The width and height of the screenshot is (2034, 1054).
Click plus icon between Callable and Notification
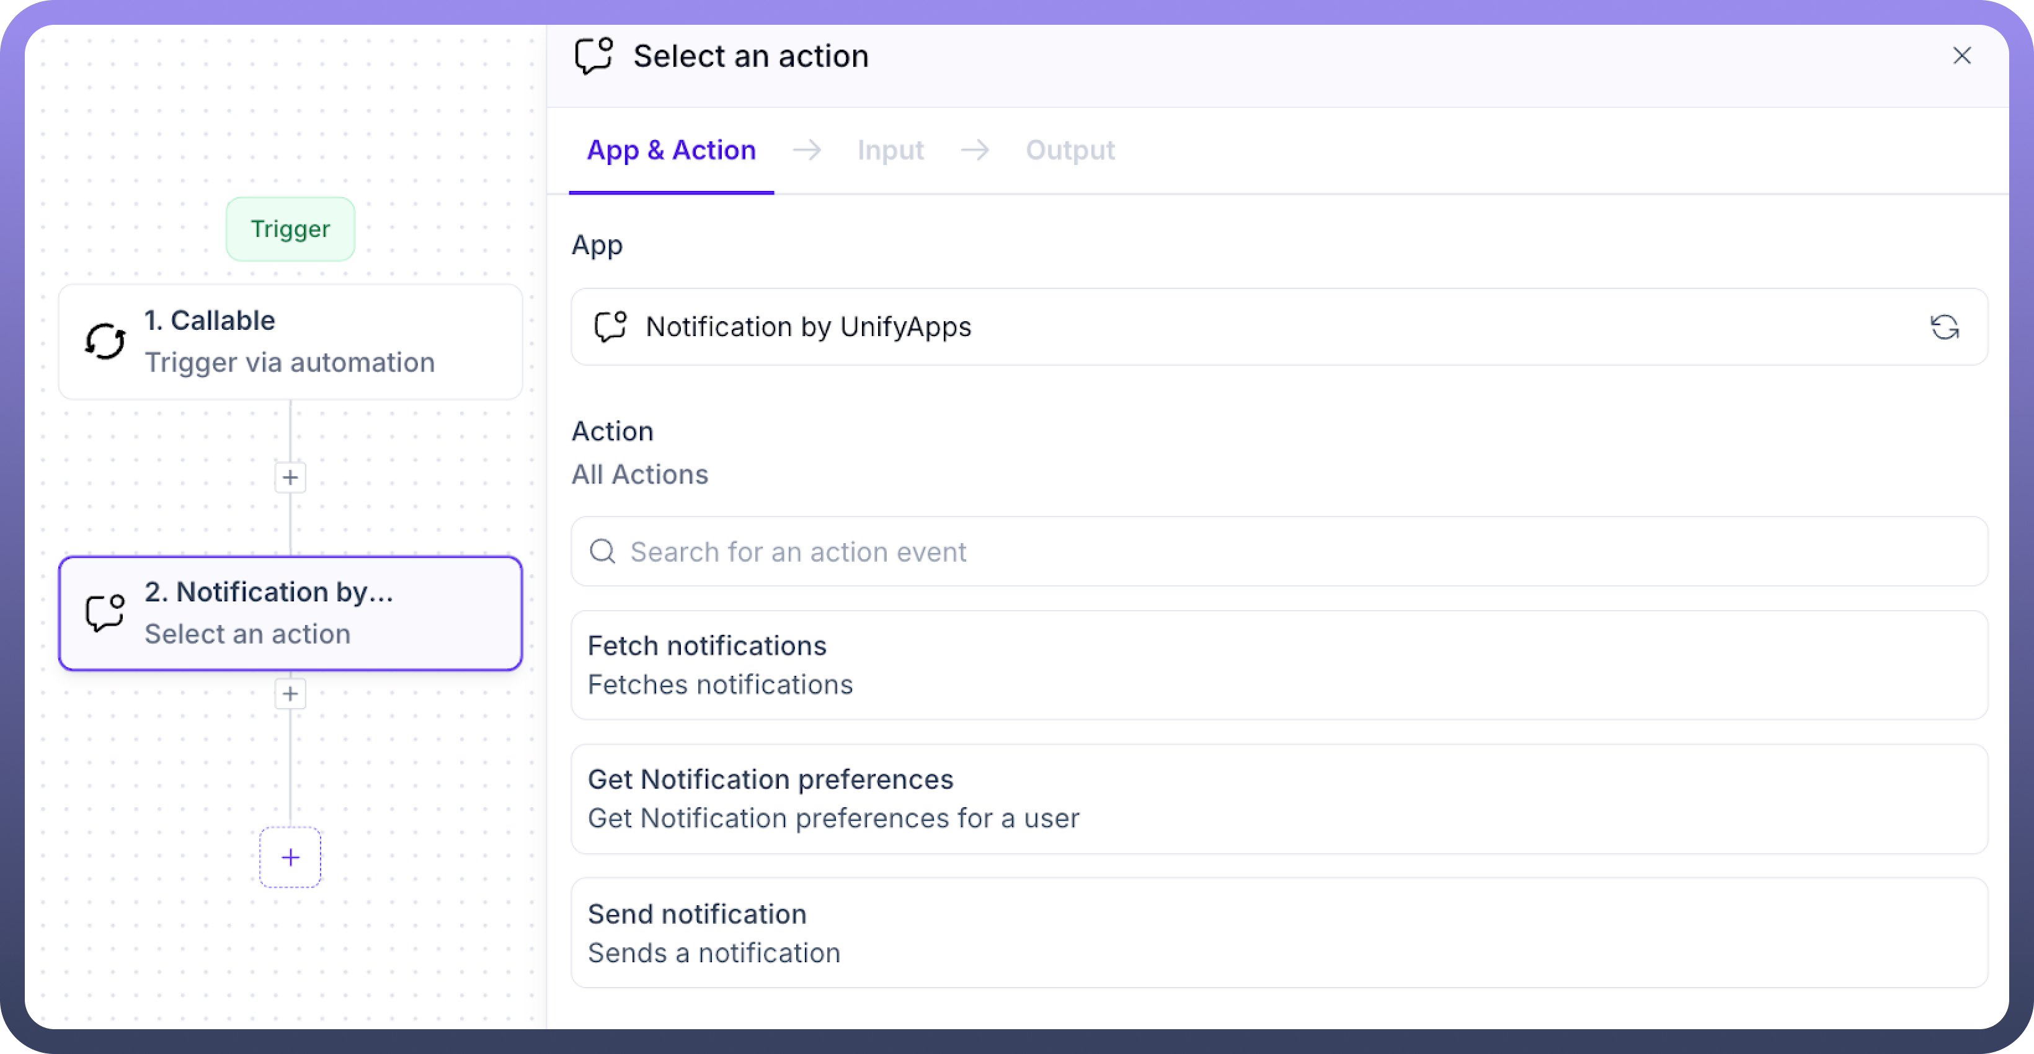point(290,477)
